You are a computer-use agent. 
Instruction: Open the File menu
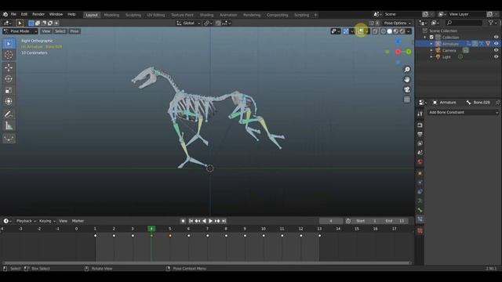(x=13, y=14)
